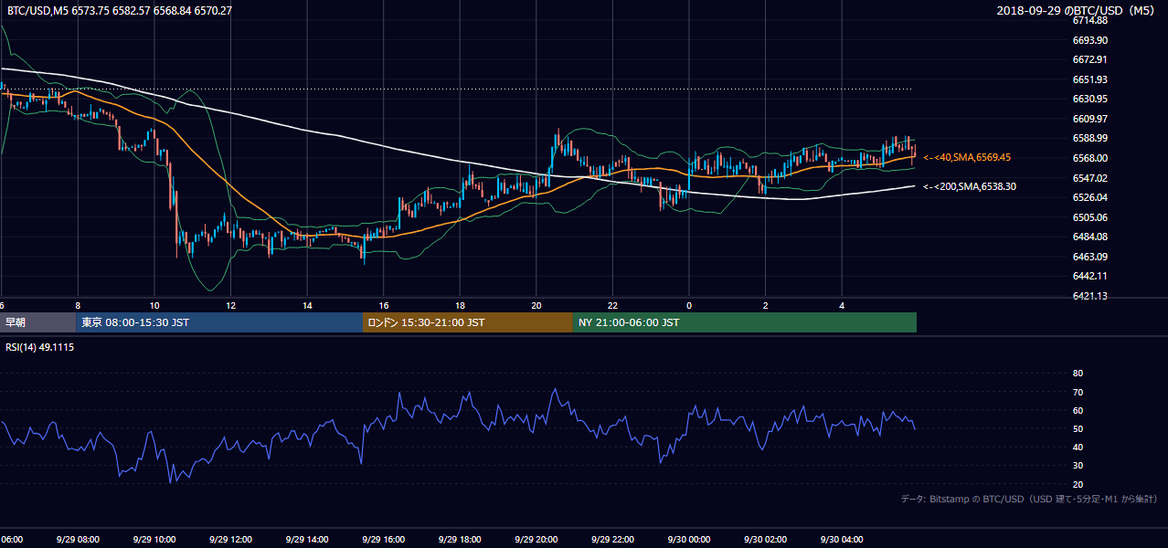The image size is (1168, 548).
Task: Click the 9/29 12:00 time axis label
Action: coord(228,540)
